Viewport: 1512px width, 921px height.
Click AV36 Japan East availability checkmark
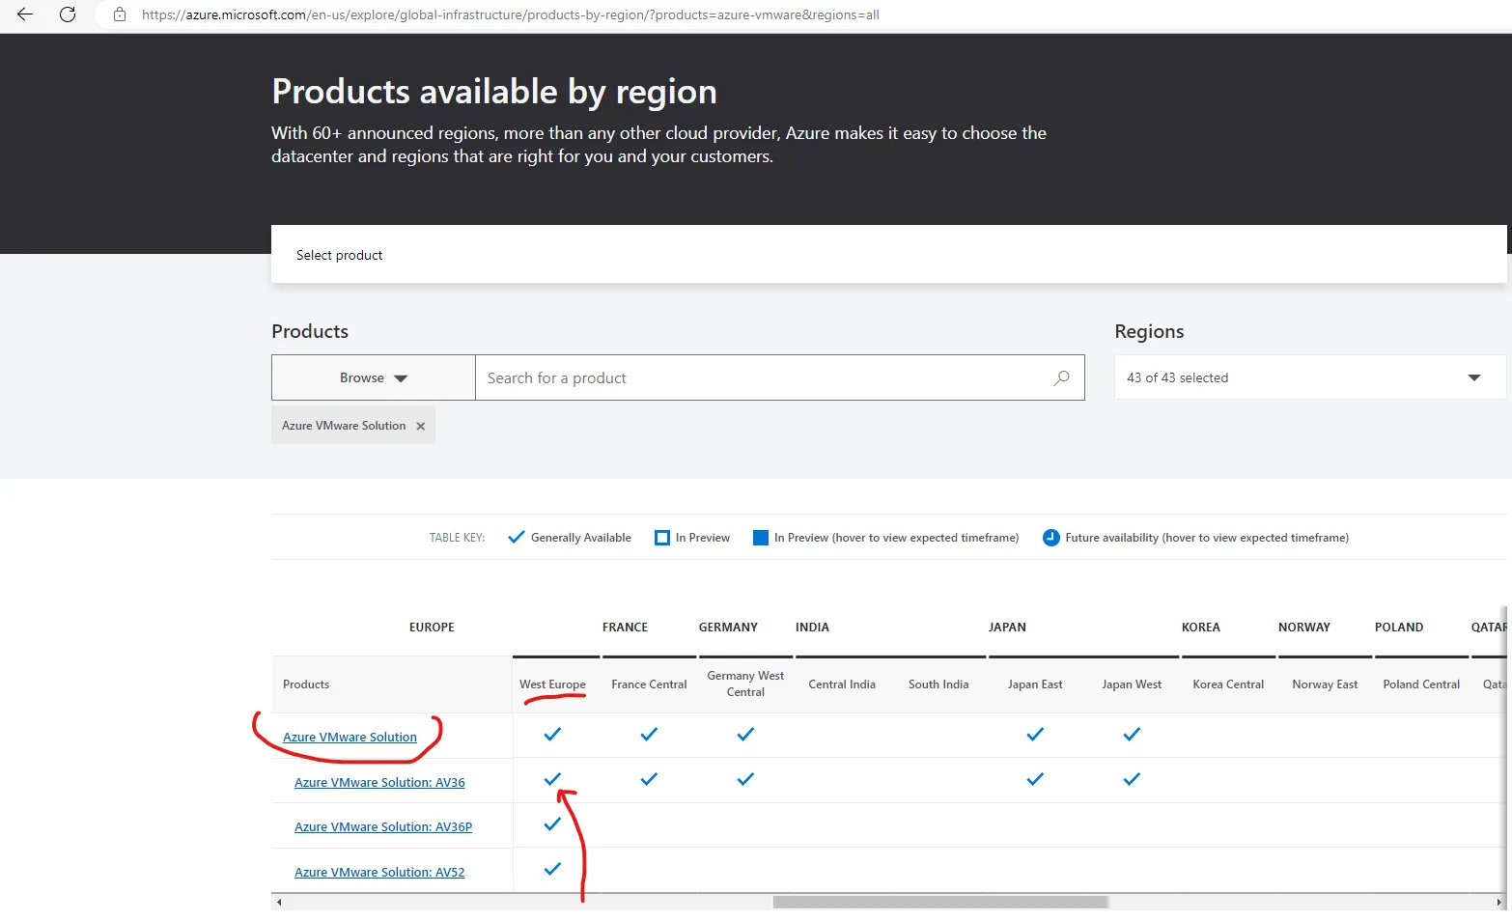pyautogui.click(x=1035, y=779)
